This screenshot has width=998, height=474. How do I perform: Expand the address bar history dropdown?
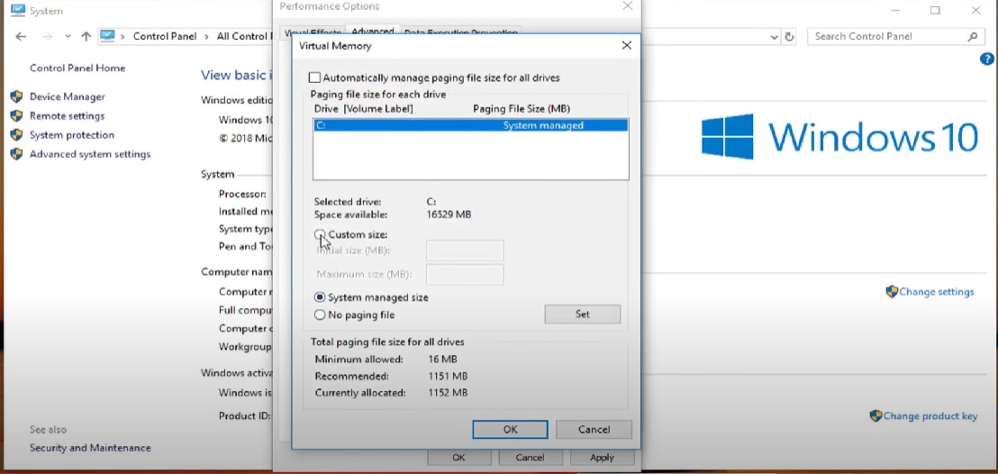pos(774,37)
